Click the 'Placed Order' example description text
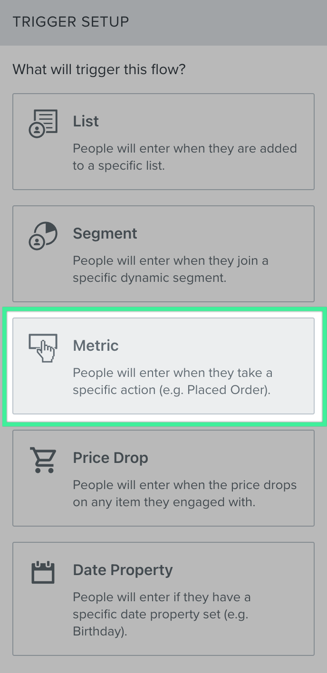The width and height of the screenshot is (327, 673). pyautogui.click(x=173, y=382)
